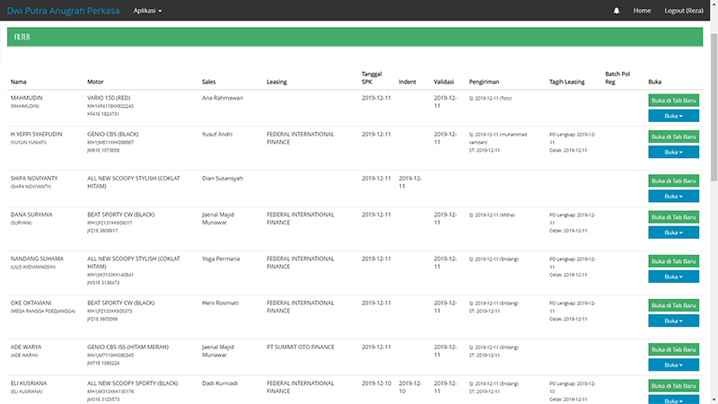
Task: Click the page vertical scrollbar thumb
Action: pyautogui.click(x=714, y=107)
